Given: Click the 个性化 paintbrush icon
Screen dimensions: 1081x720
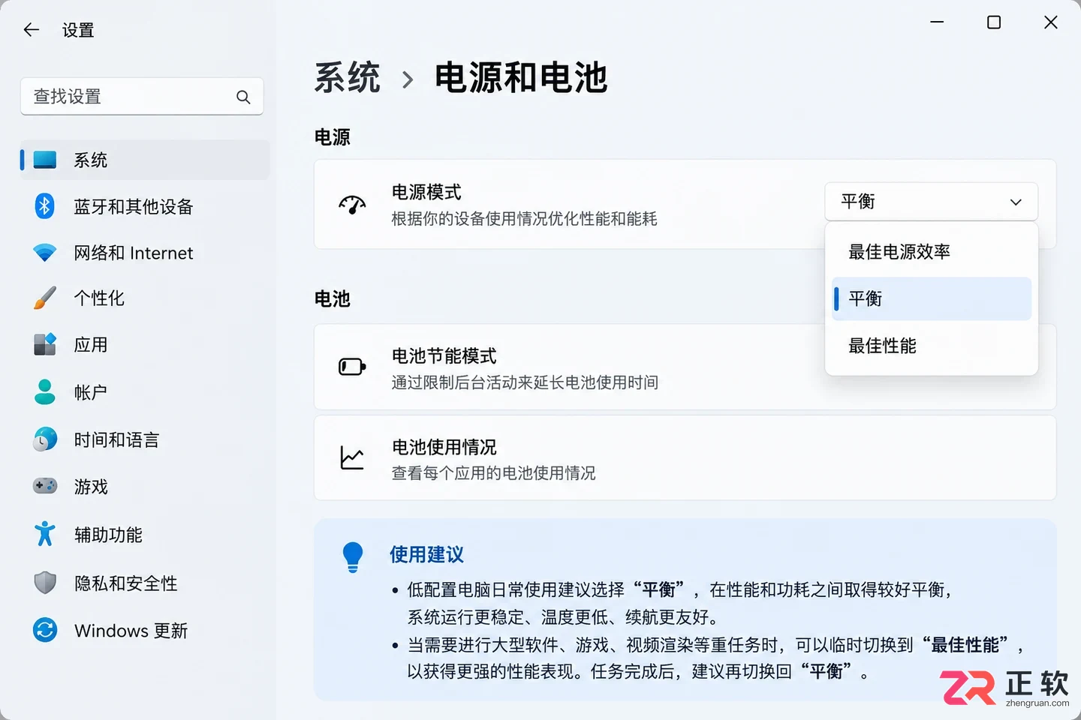Looking at the screenshot, I should 45,298.
